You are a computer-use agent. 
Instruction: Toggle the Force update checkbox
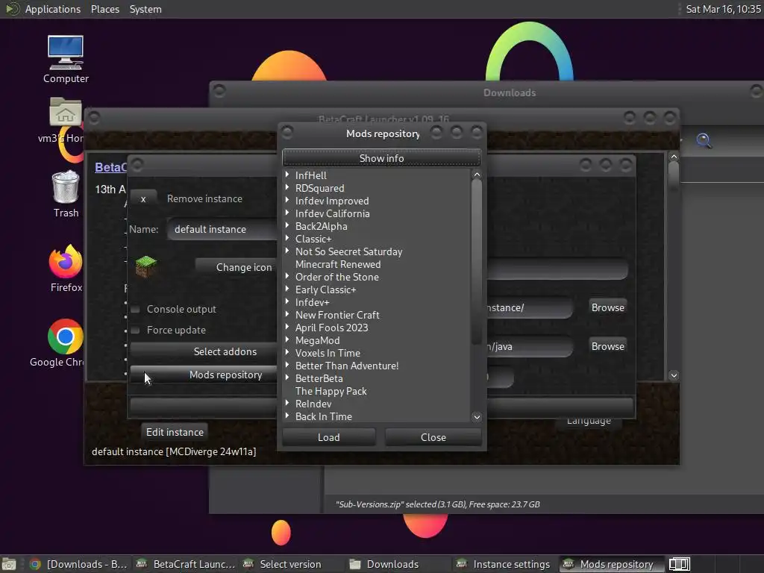136,330
